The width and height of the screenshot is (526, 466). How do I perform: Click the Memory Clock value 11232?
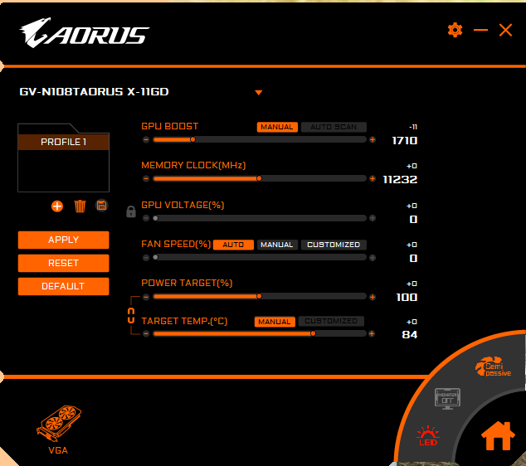400,180
